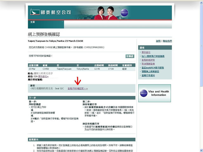
Task: Click the Visa and Health Information banner
Action: (154, 93)
